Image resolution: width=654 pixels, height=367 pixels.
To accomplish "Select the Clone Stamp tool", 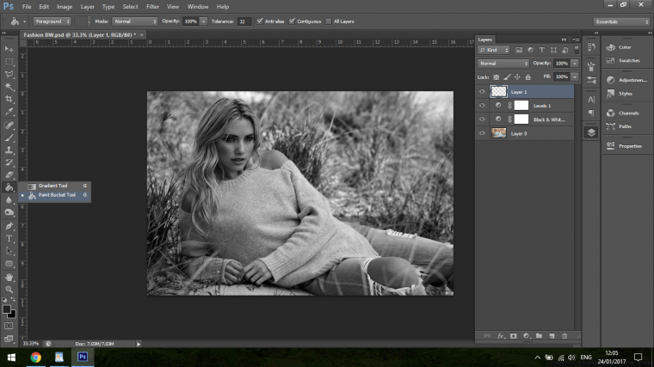I will point(9,150).
